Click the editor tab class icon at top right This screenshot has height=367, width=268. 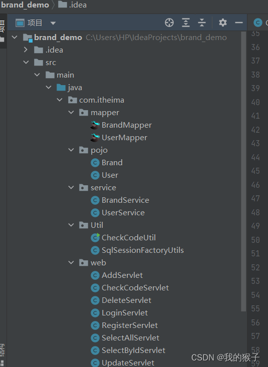[258, 23]
